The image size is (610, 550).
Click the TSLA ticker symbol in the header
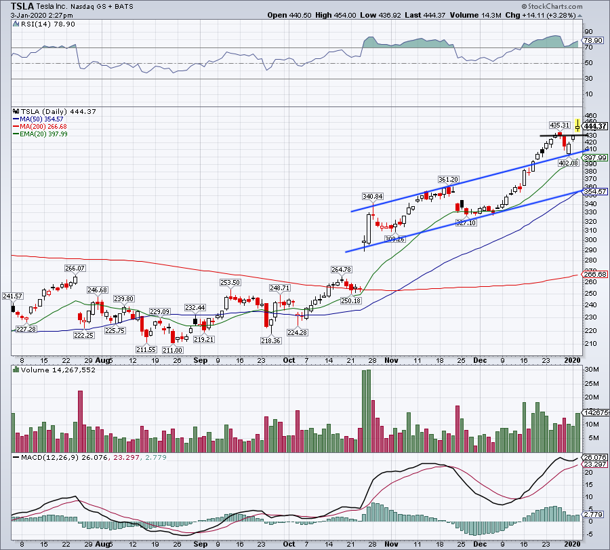click(22, 6)
